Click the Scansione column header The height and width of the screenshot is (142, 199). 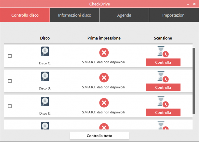pyautogui.click(x=163, y=38)
